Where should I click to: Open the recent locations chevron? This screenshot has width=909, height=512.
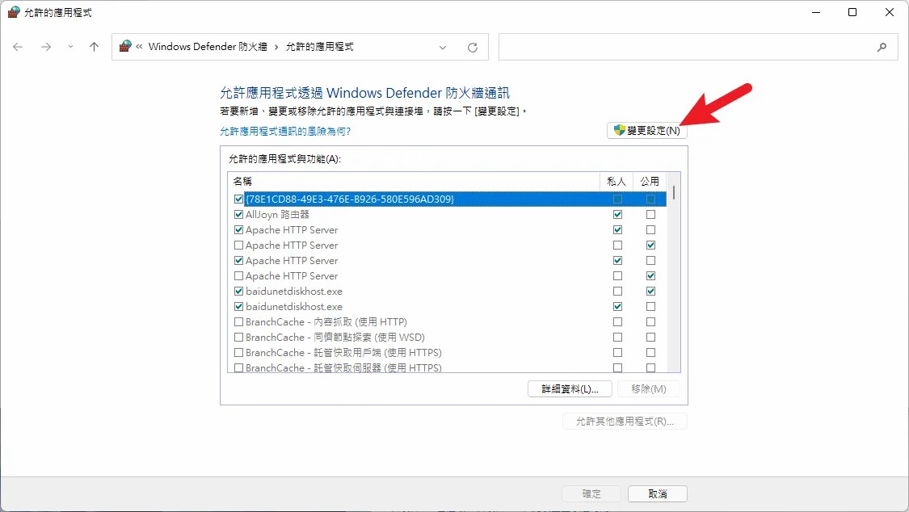(x=70, y=47)
